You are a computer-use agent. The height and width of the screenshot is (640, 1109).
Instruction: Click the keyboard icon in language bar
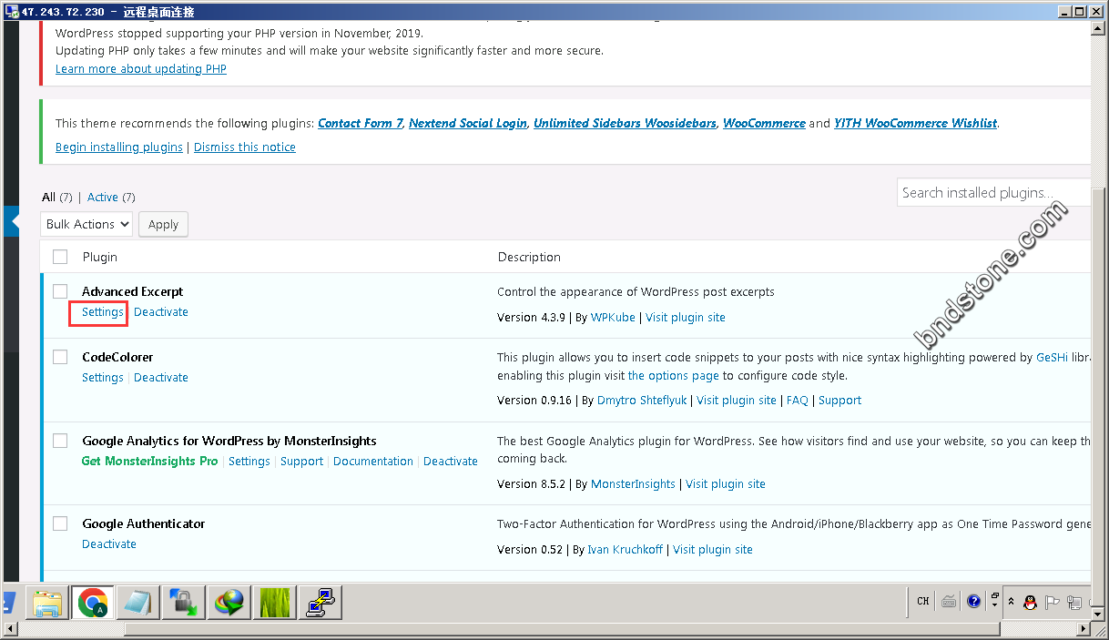pos(949,601)
